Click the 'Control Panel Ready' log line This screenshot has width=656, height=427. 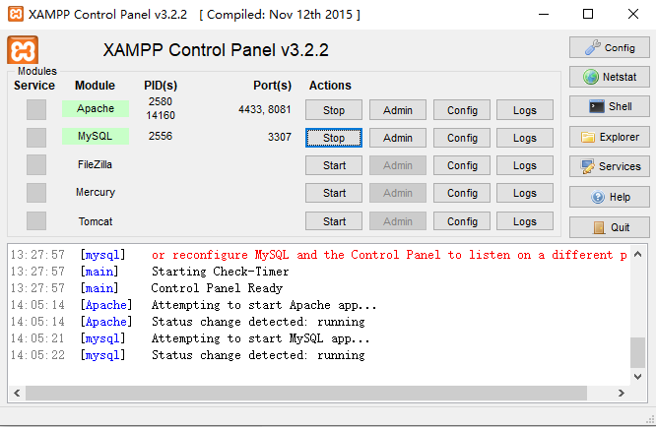point(217,288)
